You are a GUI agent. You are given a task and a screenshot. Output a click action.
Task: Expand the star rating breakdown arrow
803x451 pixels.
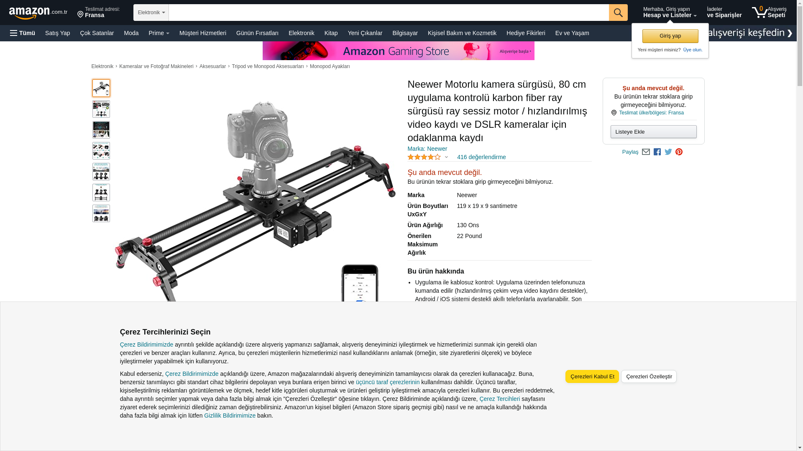click(x=446, y=157)
